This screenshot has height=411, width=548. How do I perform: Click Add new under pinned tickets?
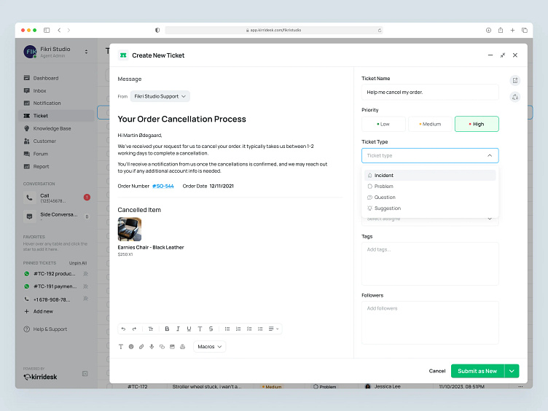point(39,311)
